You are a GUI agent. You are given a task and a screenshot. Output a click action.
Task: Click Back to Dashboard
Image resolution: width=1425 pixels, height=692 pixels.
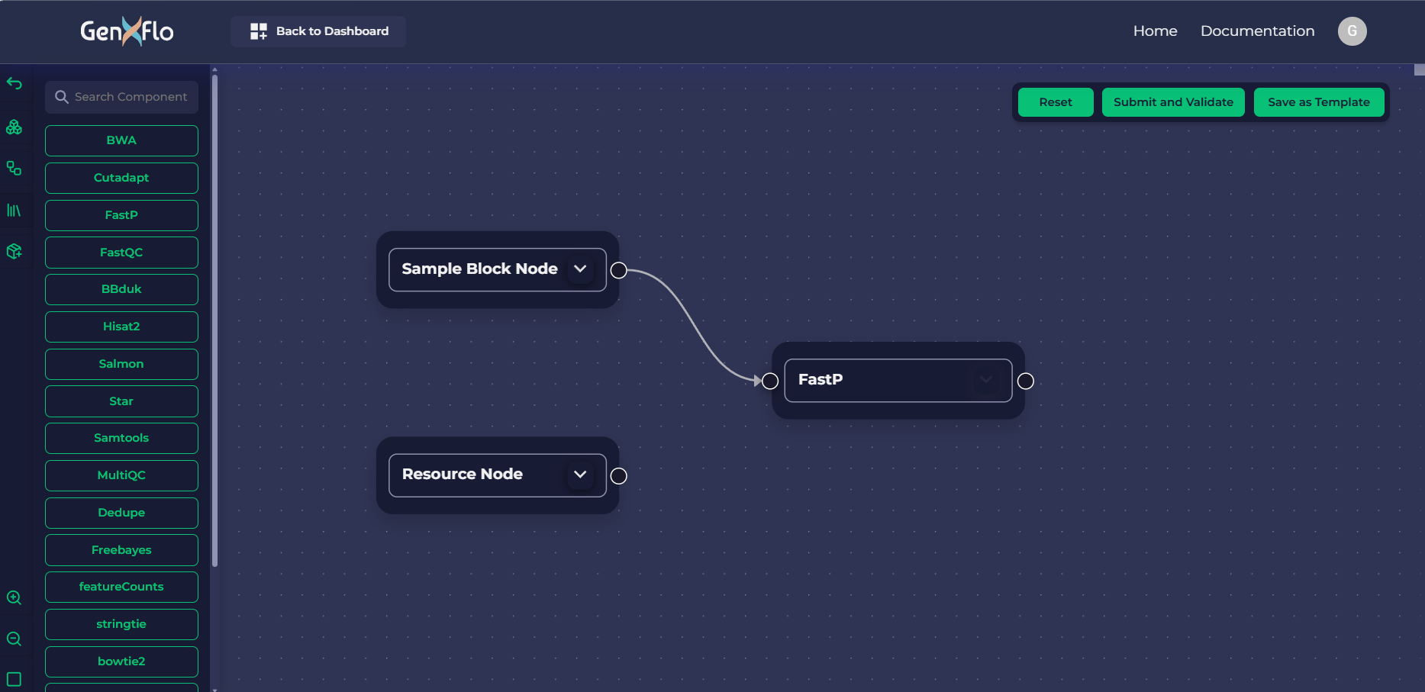(318, 31)
